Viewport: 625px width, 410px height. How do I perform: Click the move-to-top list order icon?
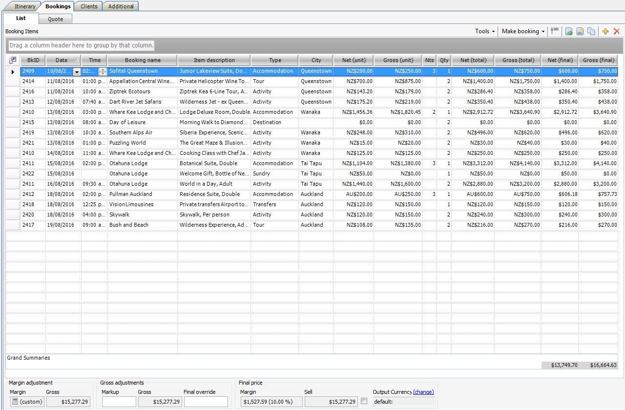554,31
